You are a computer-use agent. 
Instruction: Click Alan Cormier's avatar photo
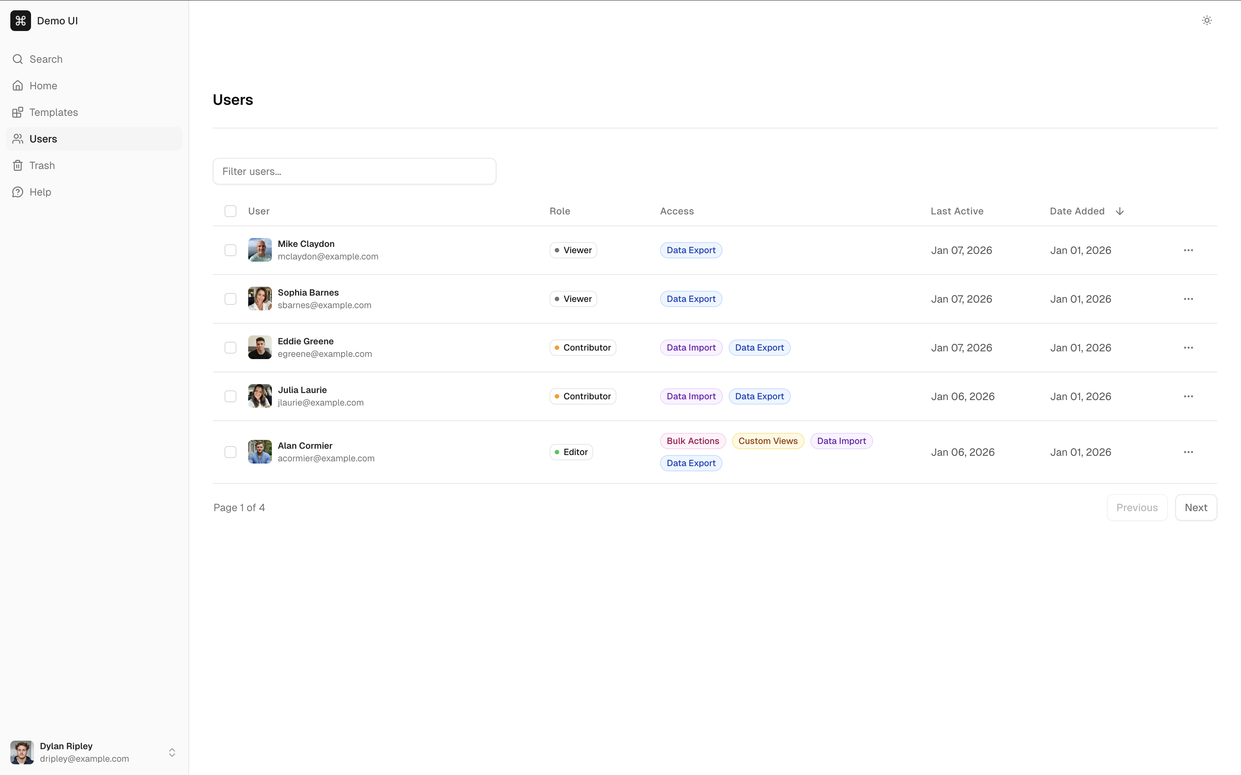pyautogui.click(x=260, y=452)
